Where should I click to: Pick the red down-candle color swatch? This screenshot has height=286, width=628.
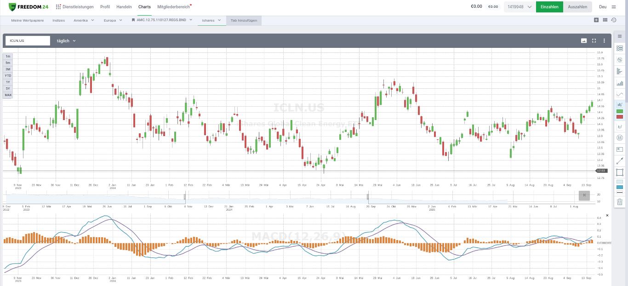pyautogui.click(x=619, y=117)
